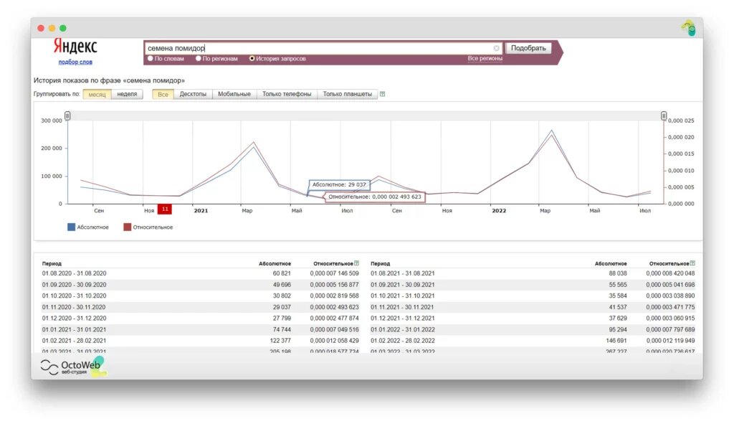The image size is (734, 424).
Task: Open the подбор слов link
Action: pos(75,62)
